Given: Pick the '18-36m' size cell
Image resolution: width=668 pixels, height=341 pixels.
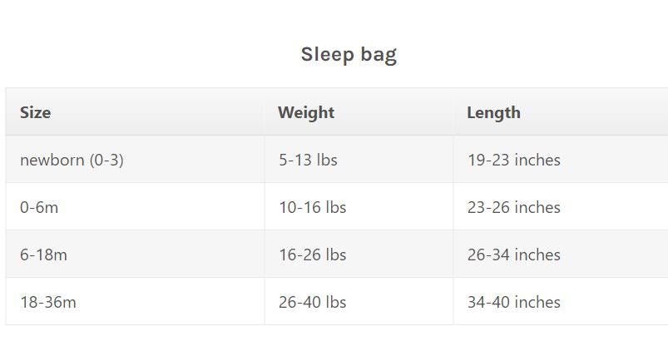Looking at the screenshot, I should pyautogui.click(x=47, y=302).
